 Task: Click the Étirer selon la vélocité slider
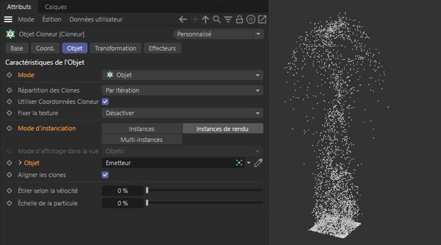pos(204,190)
